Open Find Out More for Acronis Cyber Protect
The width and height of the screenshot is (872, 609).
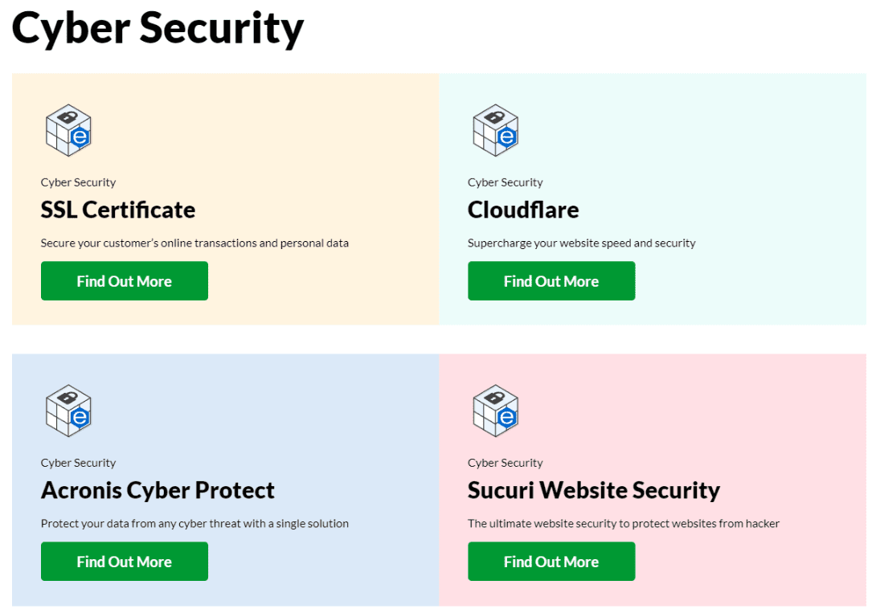coord(125,561)
